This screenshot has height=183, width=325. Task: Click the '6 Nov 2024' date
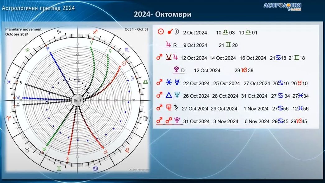coord(257,122)
